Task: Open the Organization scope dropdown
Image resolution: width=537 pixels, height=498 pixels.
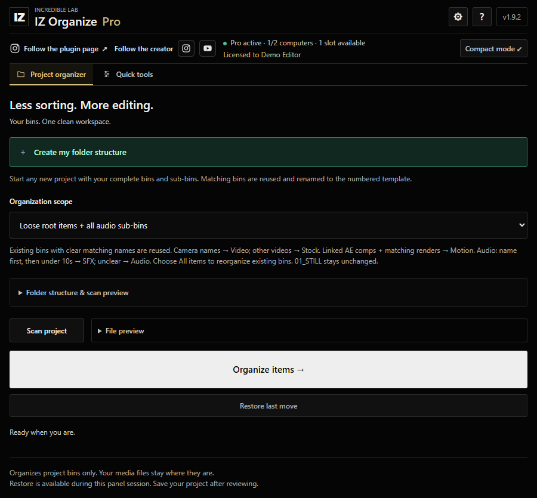Action: (x=268, y=225)
